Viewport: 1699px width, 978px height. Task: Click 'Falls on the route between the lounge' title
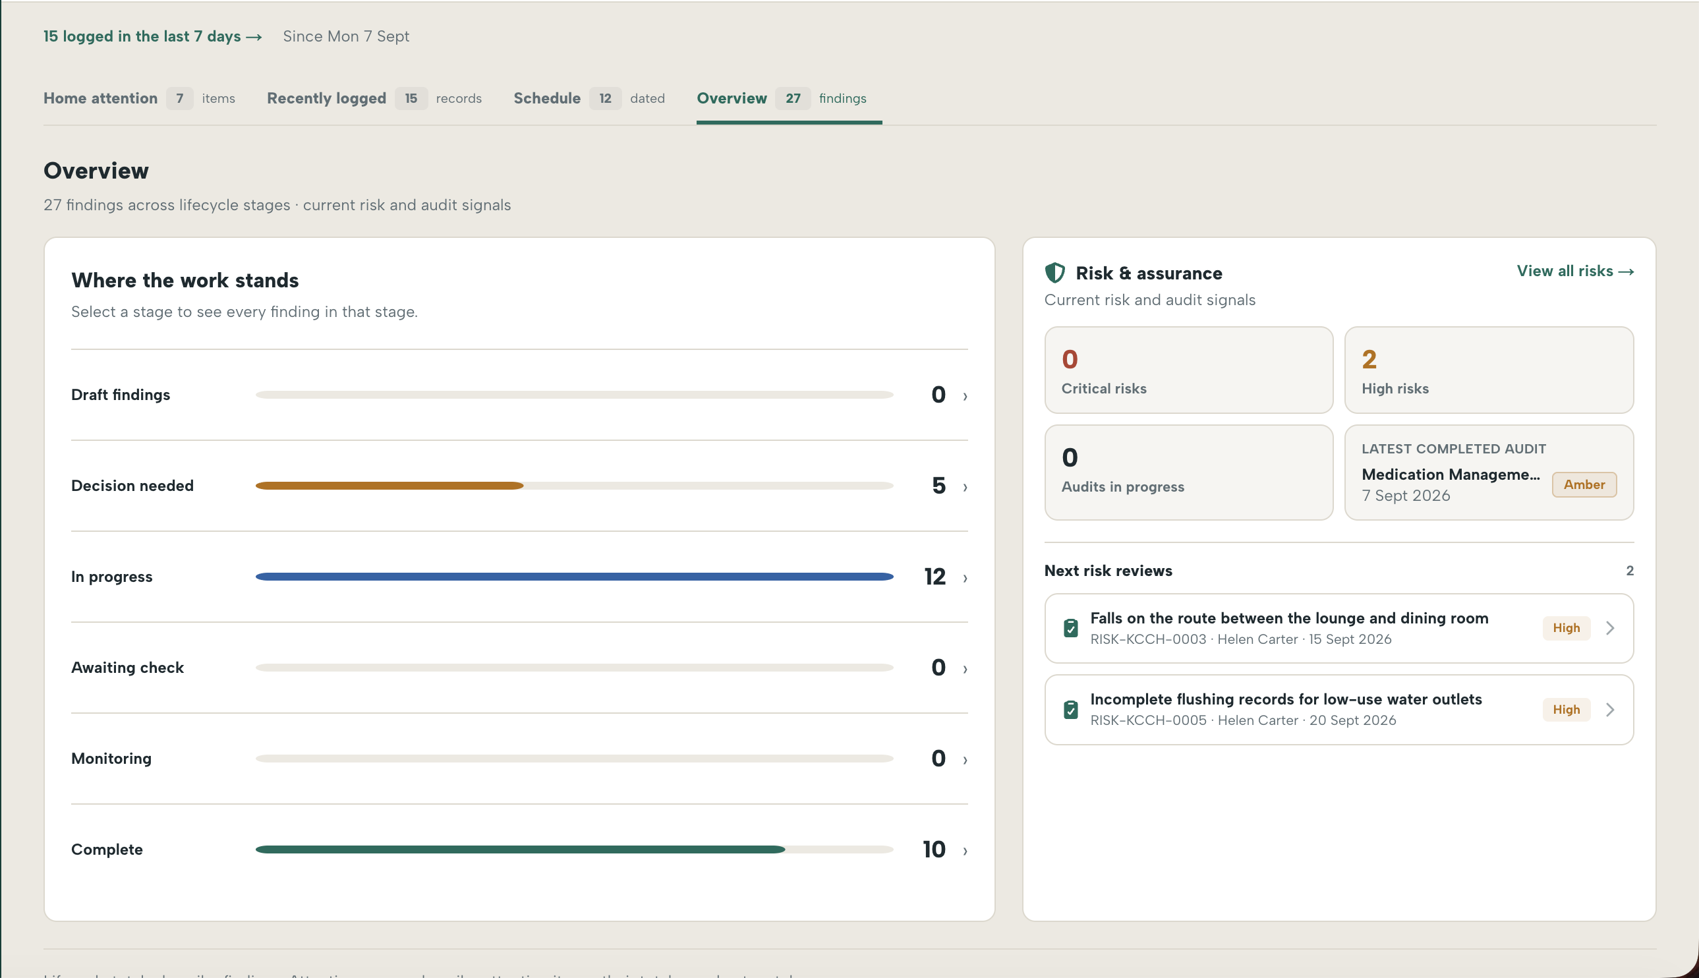(x=1289, y=618)
